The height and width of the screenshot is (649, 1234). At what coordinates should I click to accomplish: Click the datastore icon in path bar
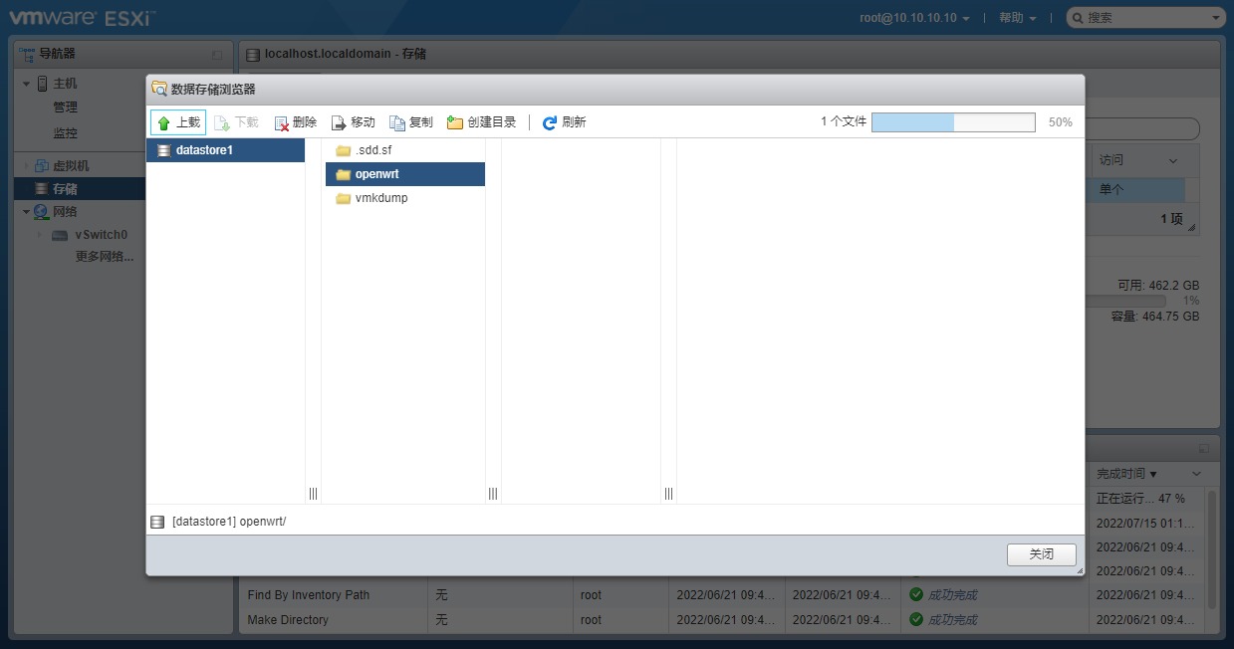tap(157, 522)
